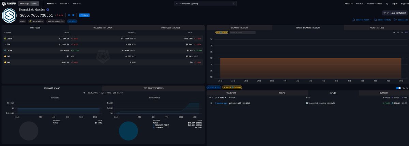
Task: Click the clock icon in TIME column header
Action: tap(216, 97)
